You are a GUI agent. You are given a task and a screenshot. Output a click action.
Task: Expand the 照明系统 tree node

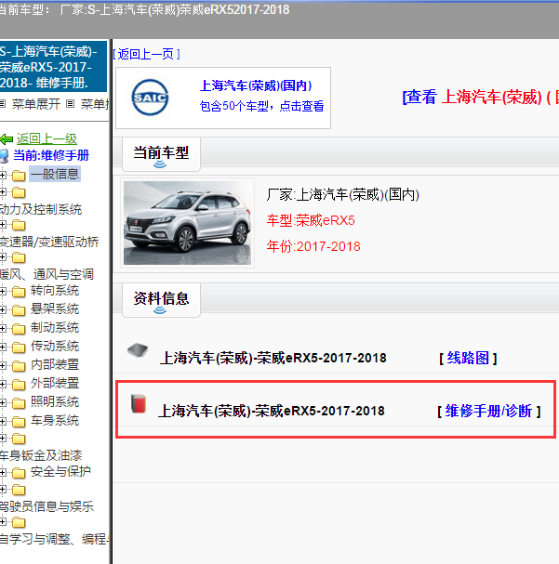click(3, 403)
